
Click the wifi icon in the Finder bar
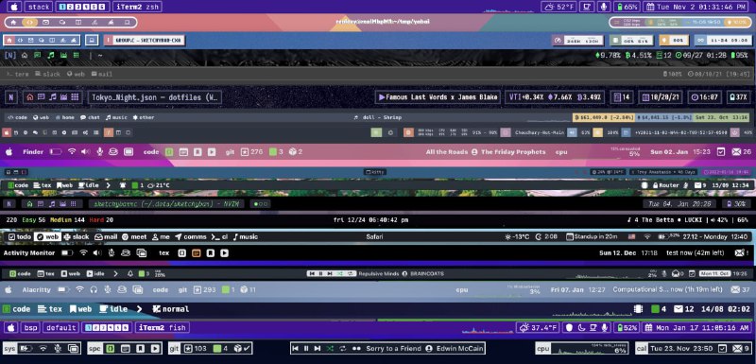[x=72, y=151]
